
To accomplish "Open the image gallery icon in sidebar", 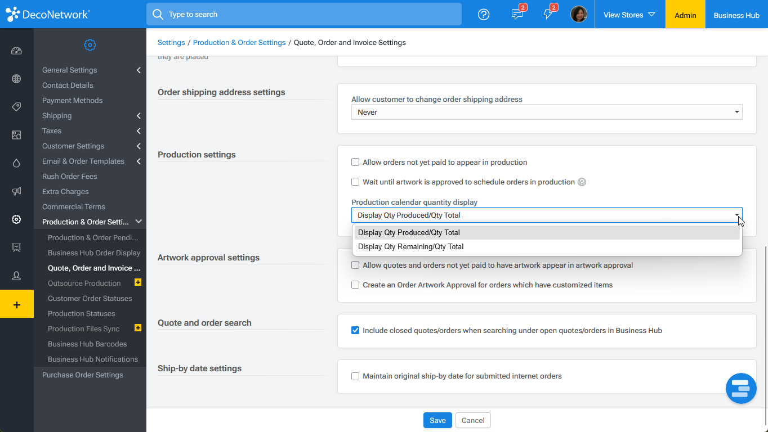I will [16, 135].
